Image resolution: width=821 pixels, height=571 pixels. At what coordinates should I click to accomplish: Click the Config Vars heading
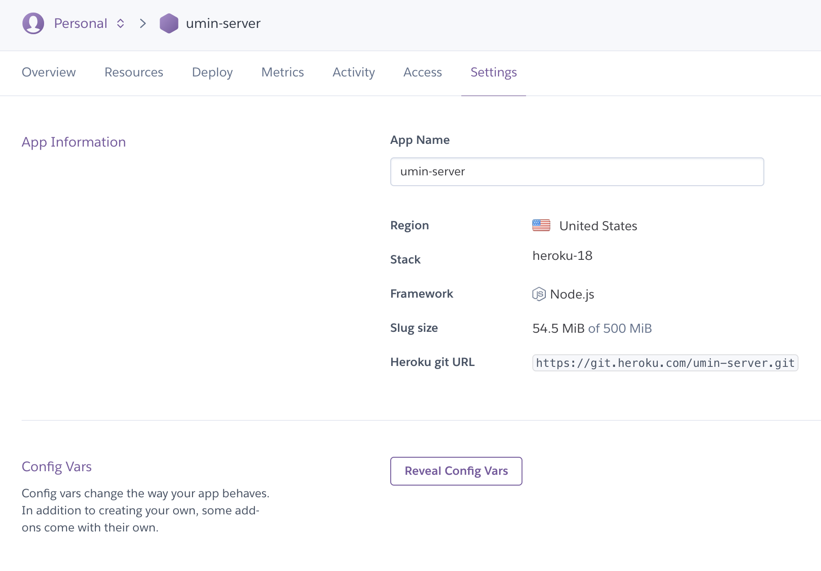(x=57, y=467)
